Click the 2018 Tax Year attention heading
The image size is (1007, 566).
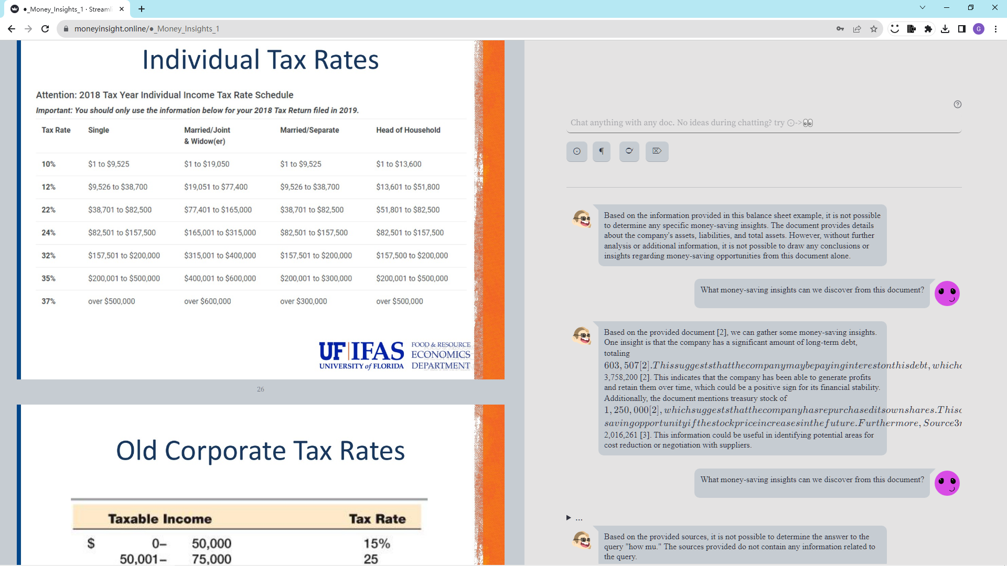pyautogui.click(x=164, y=95)
